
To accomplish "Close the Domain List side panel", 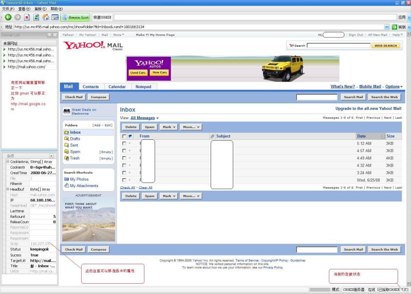I will coord(55,35).
